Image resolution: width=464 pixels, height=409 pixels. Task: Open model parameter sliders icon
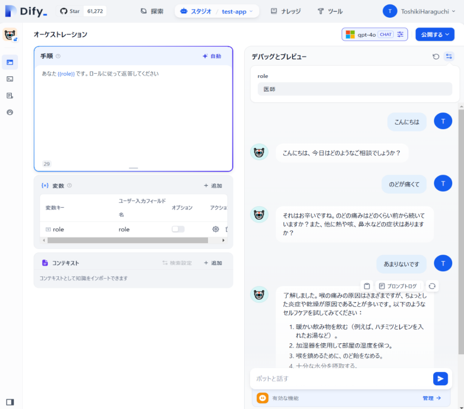[x=401, y=34]
